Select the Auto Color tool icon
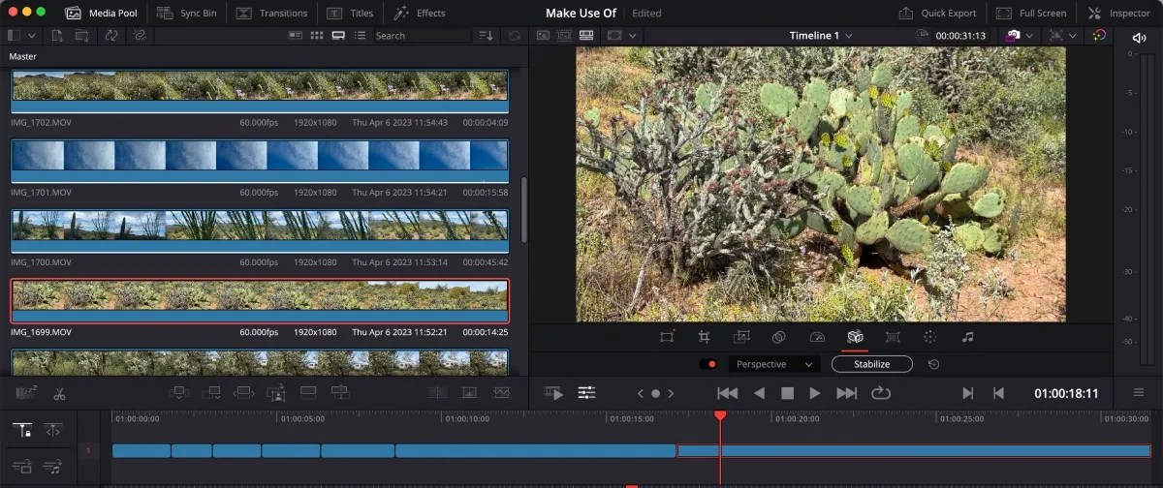Viewport: 1163px width, 488px height. [x=929, y=336]
